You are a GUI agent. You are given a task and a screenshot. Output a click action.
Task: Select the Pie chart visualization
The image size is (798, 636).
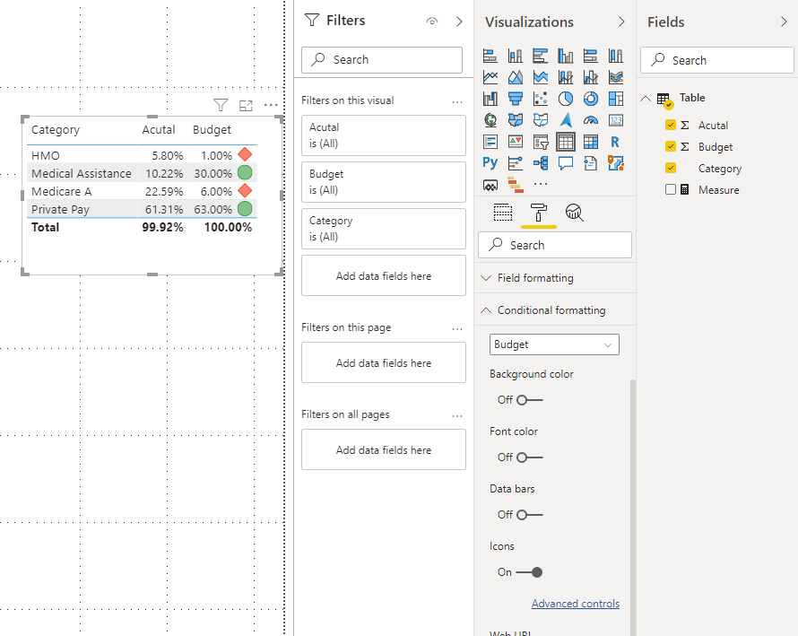pos(566,99)
